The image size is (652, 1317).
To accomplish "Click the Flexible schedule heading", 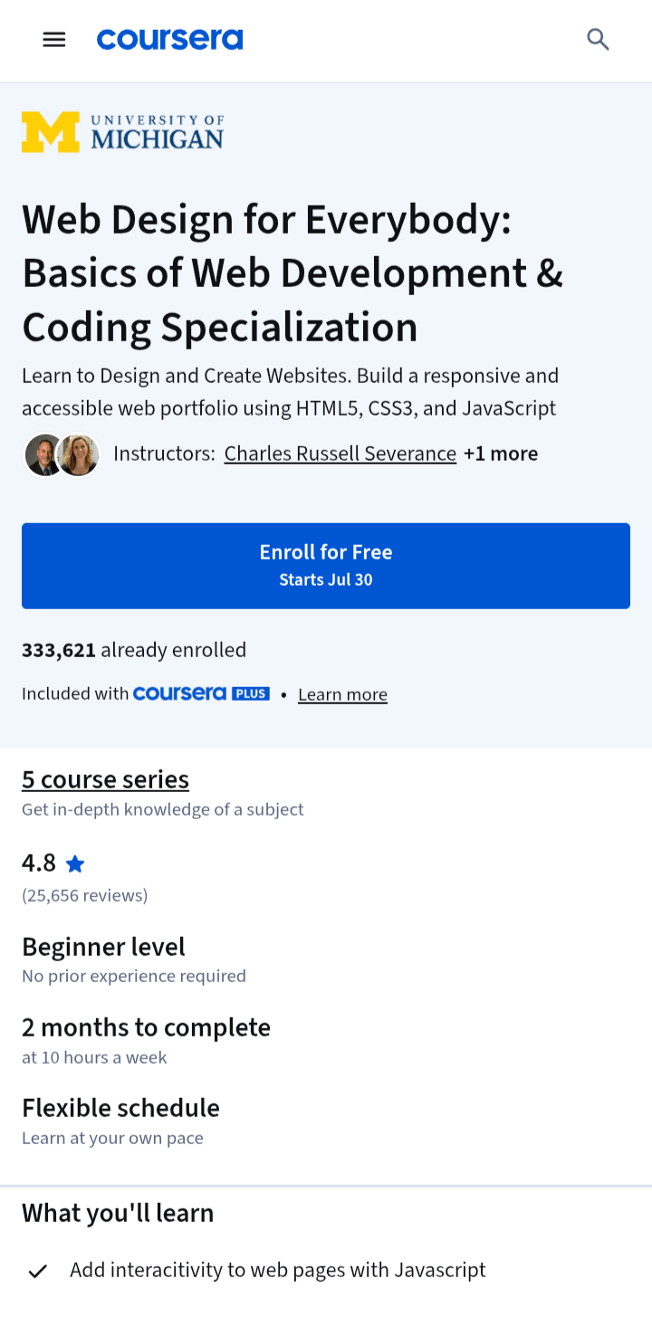I will (120, 1108).
